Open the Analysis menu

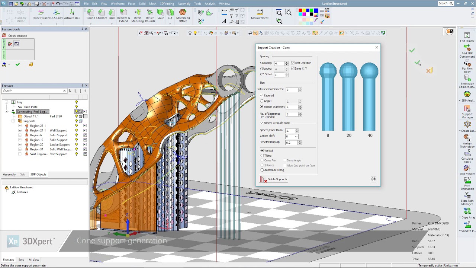(210, 4)
